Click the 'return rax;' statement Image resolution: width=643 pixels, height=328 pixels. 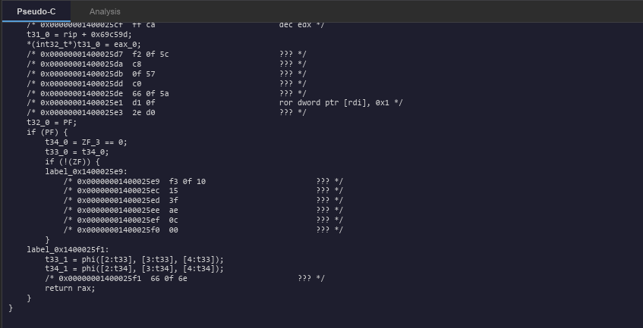70,288
